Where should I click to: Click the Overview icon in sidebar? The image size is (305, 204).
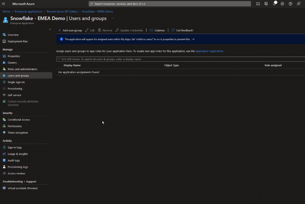pos(4,35)
